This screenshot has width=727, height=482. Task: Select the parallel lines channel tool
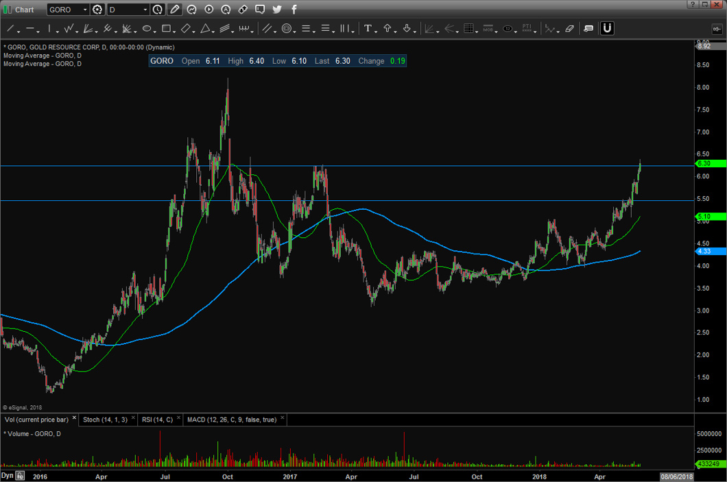tap(267, 29)
